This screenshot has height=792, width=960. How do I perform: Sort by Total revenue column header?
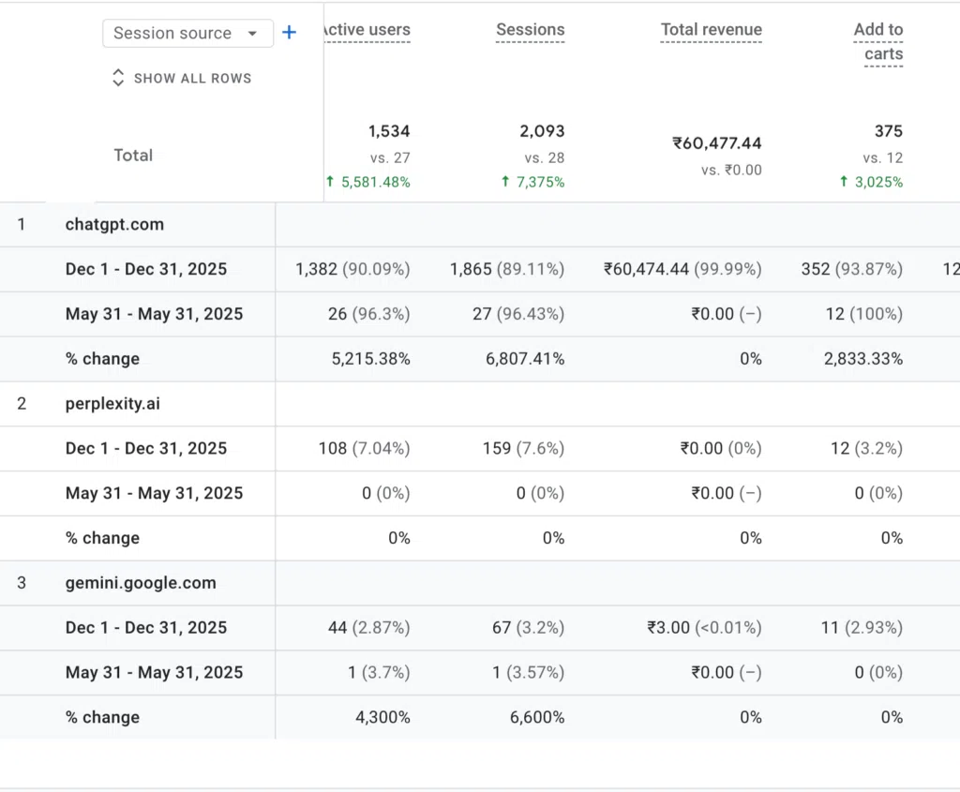click(x=712, y=29)
